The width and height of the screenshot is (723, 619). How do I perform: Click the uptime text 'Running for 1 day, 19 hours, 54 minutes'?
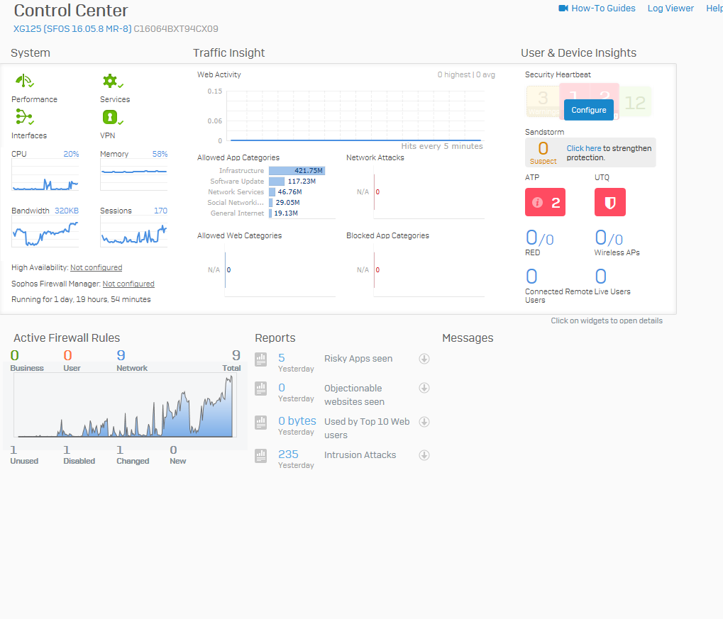click(81, 300)
